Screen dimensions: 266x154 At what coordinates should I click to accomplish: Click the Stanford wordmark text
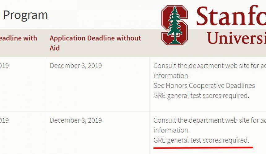231,15
